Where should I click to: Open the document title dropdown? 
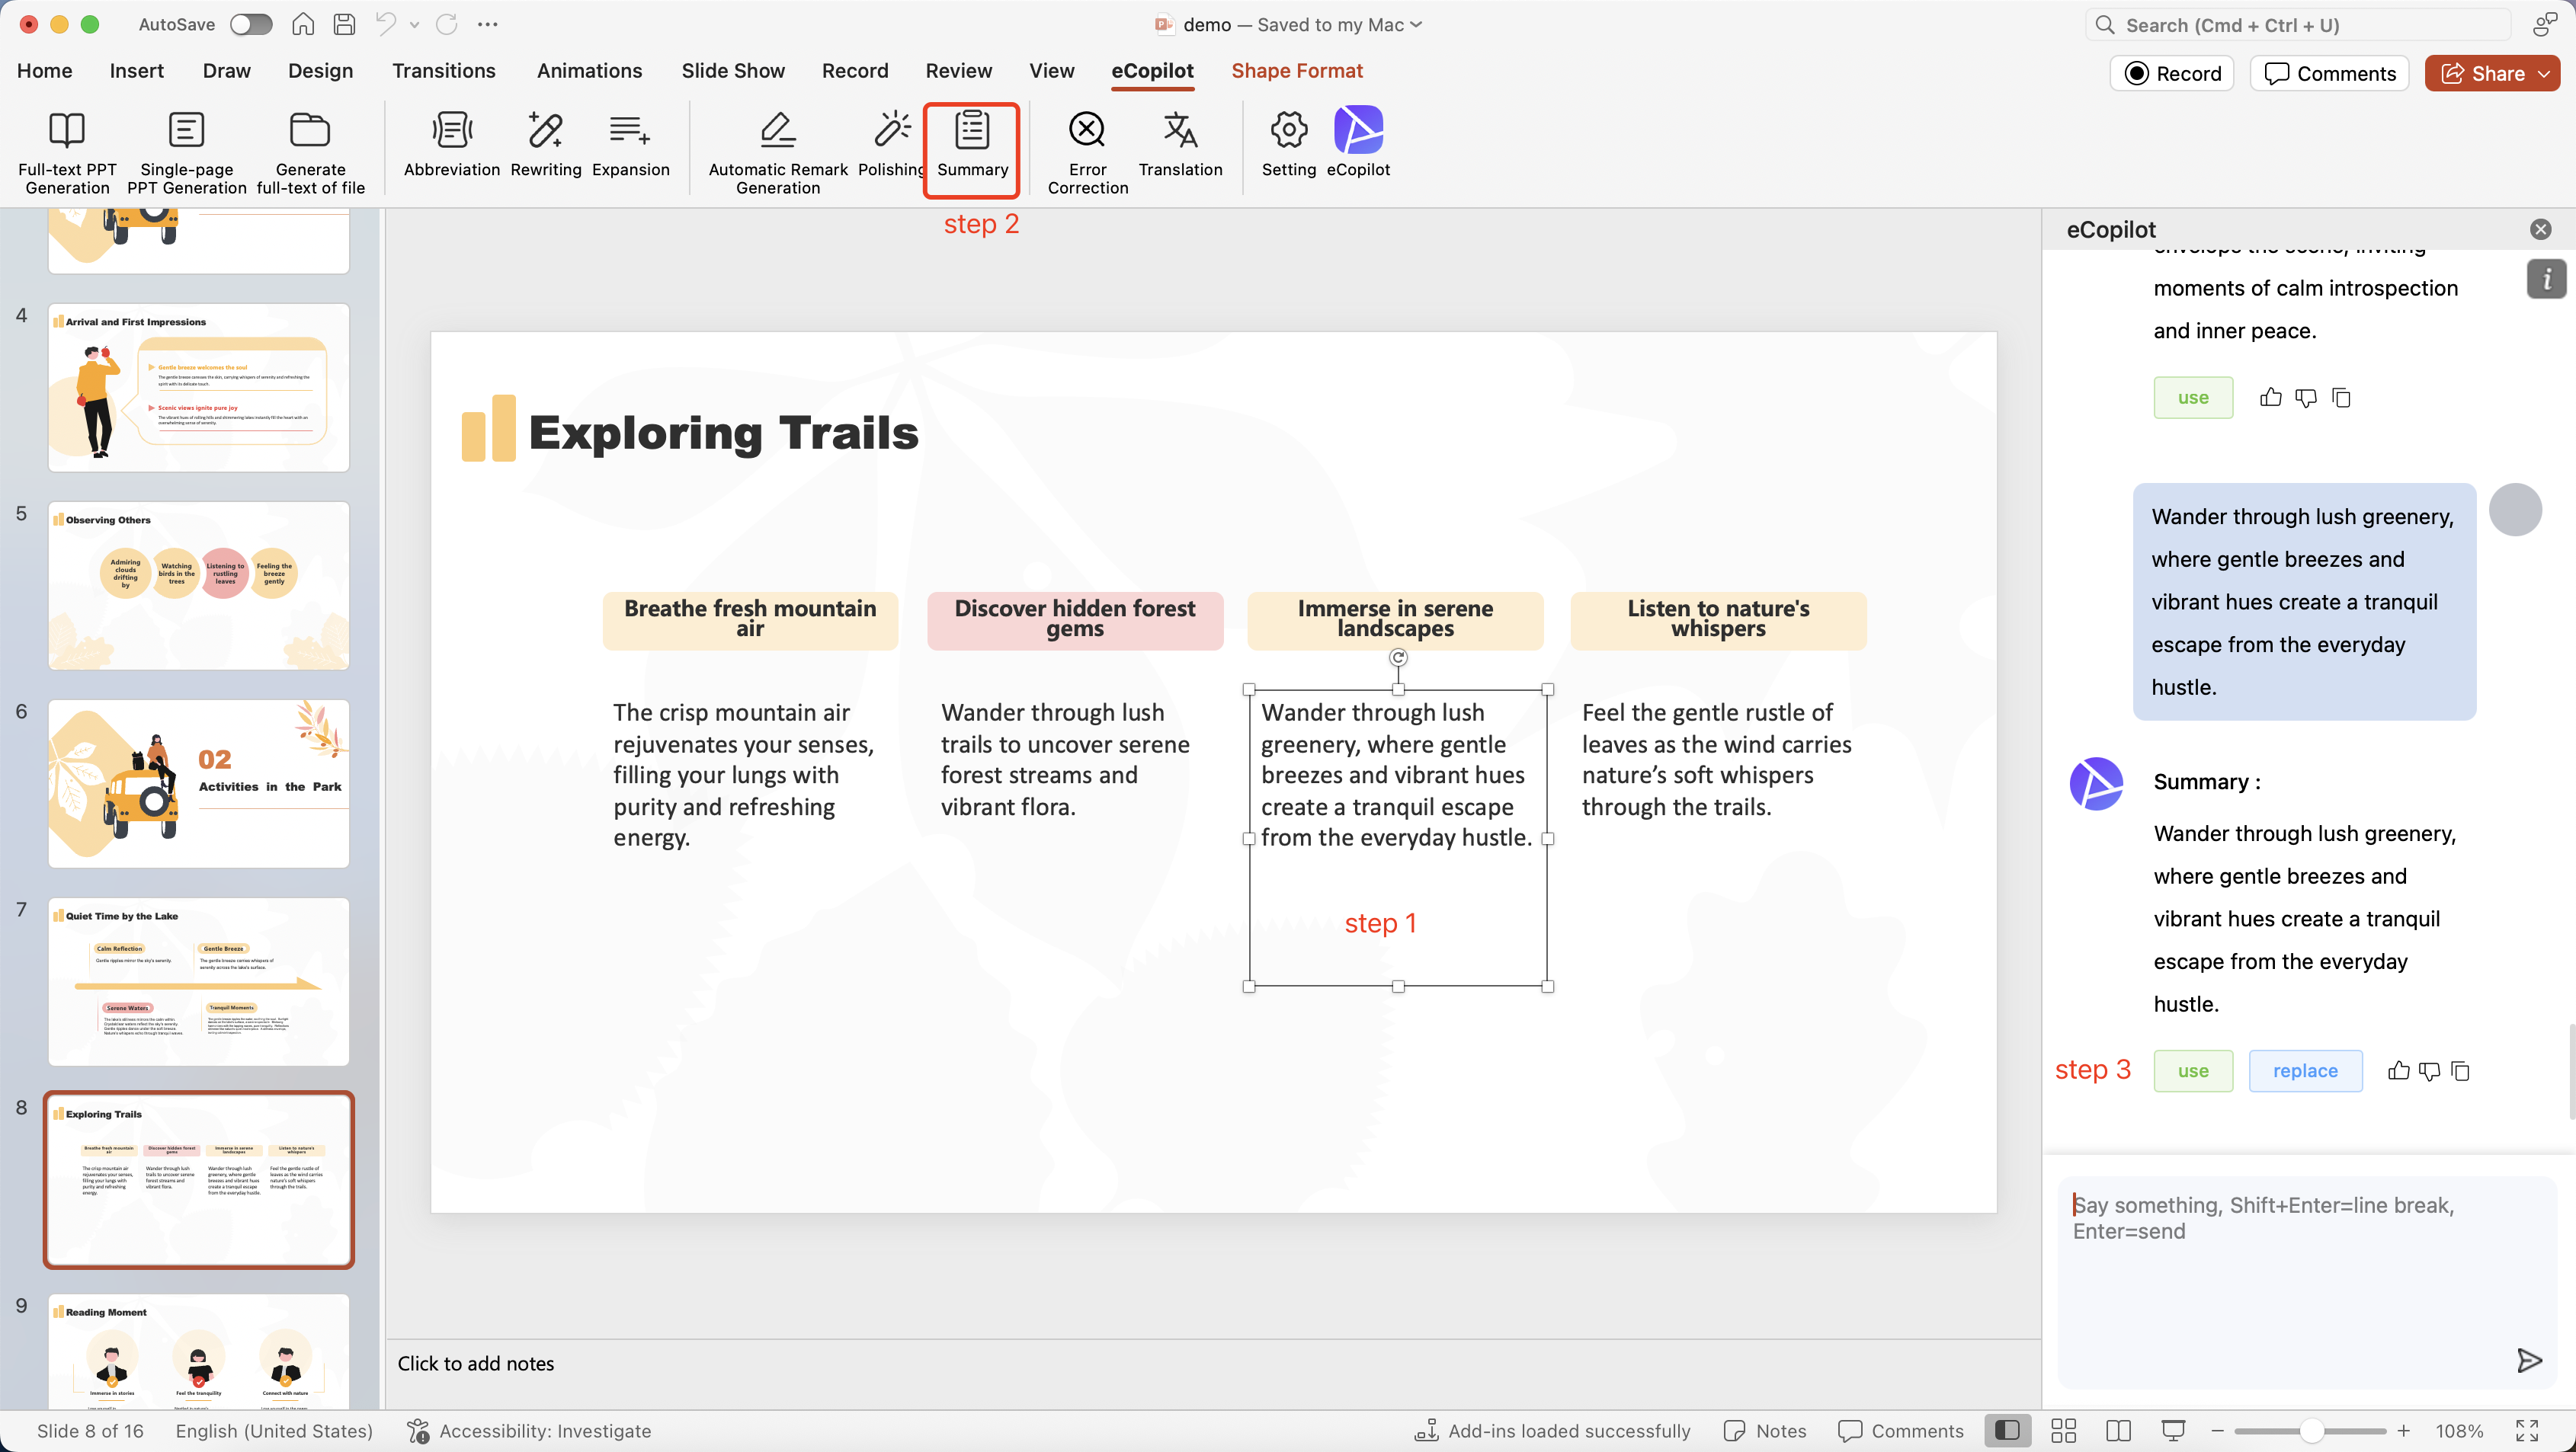[x=1416, y=24]
